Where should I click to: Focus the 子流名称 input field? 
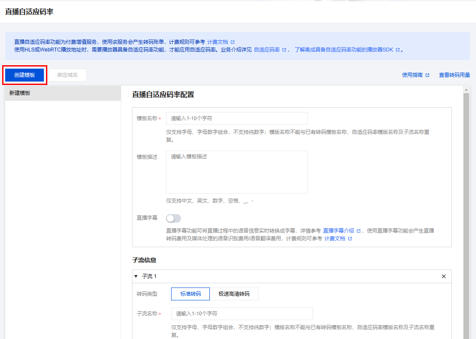point(242,314)
